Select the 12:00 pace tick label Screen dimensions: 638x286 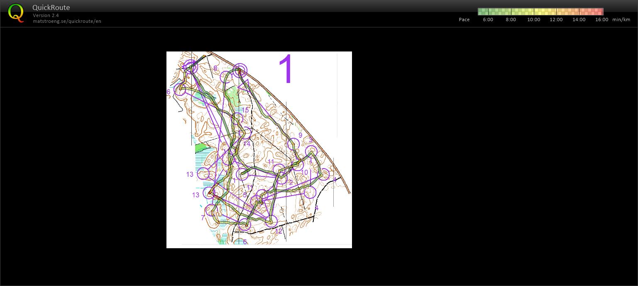tap(556, 20)
